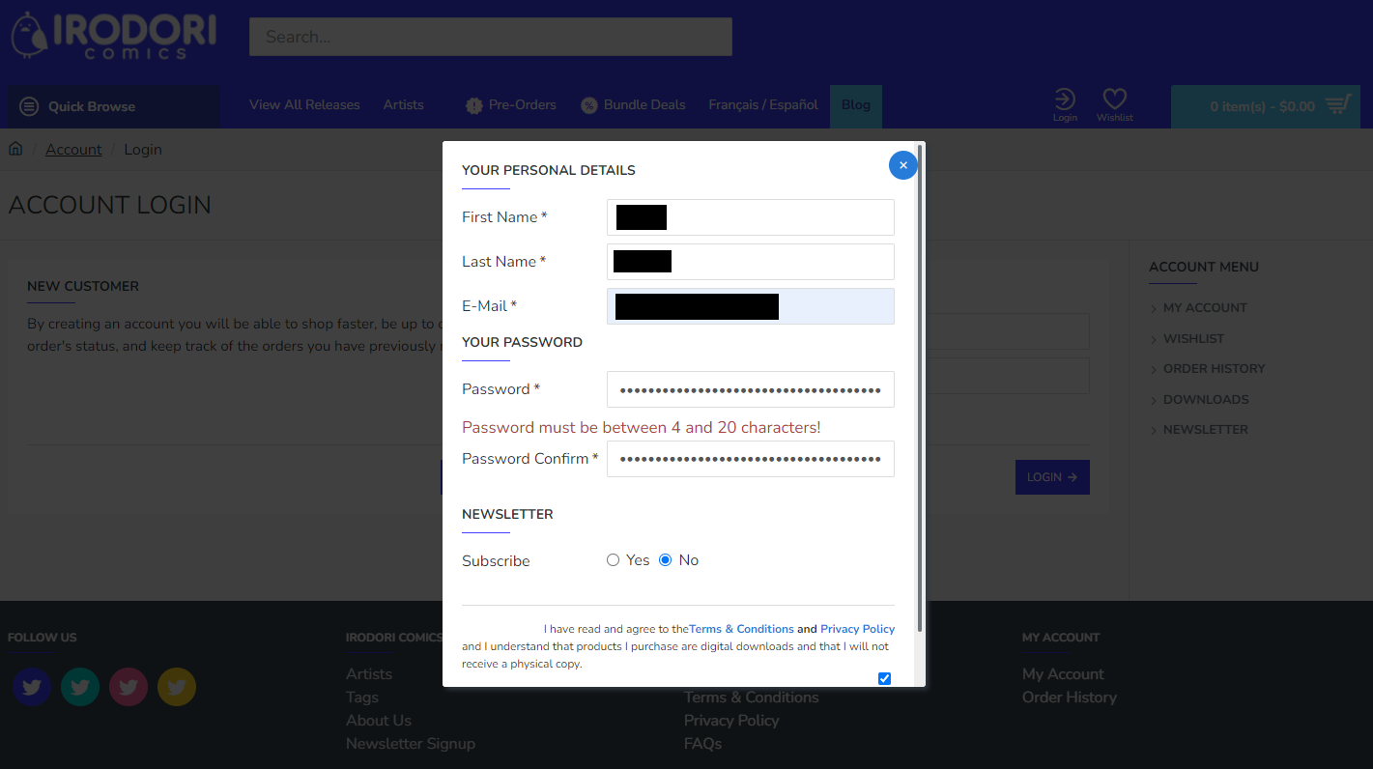This screenshot has width=1373, height=769.
Task: Click the home breadcrumb icon
Action: 15,149
